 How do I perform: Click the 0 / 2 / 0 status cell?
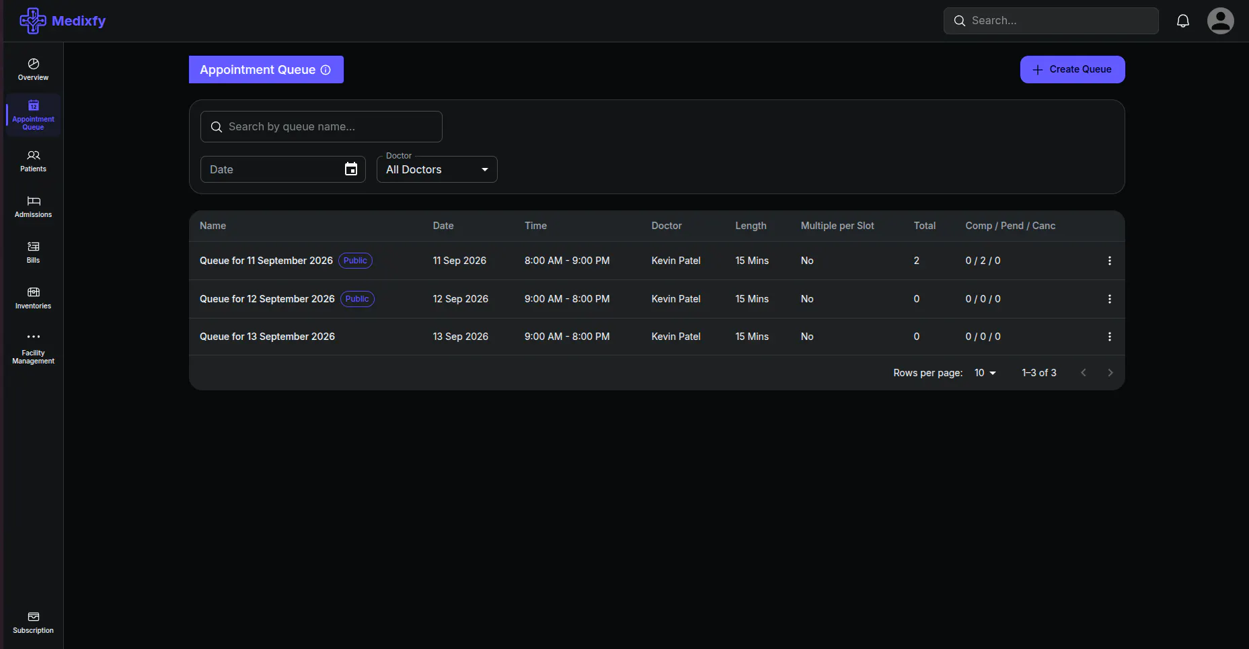pos(983,261)
